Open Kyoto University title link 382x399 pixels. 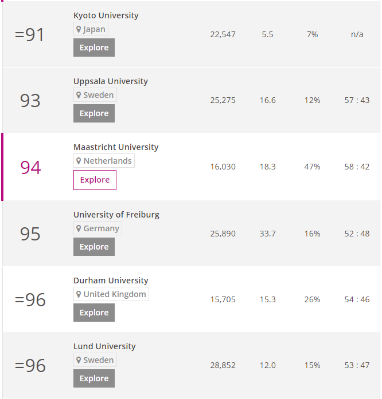pos(106,15)
